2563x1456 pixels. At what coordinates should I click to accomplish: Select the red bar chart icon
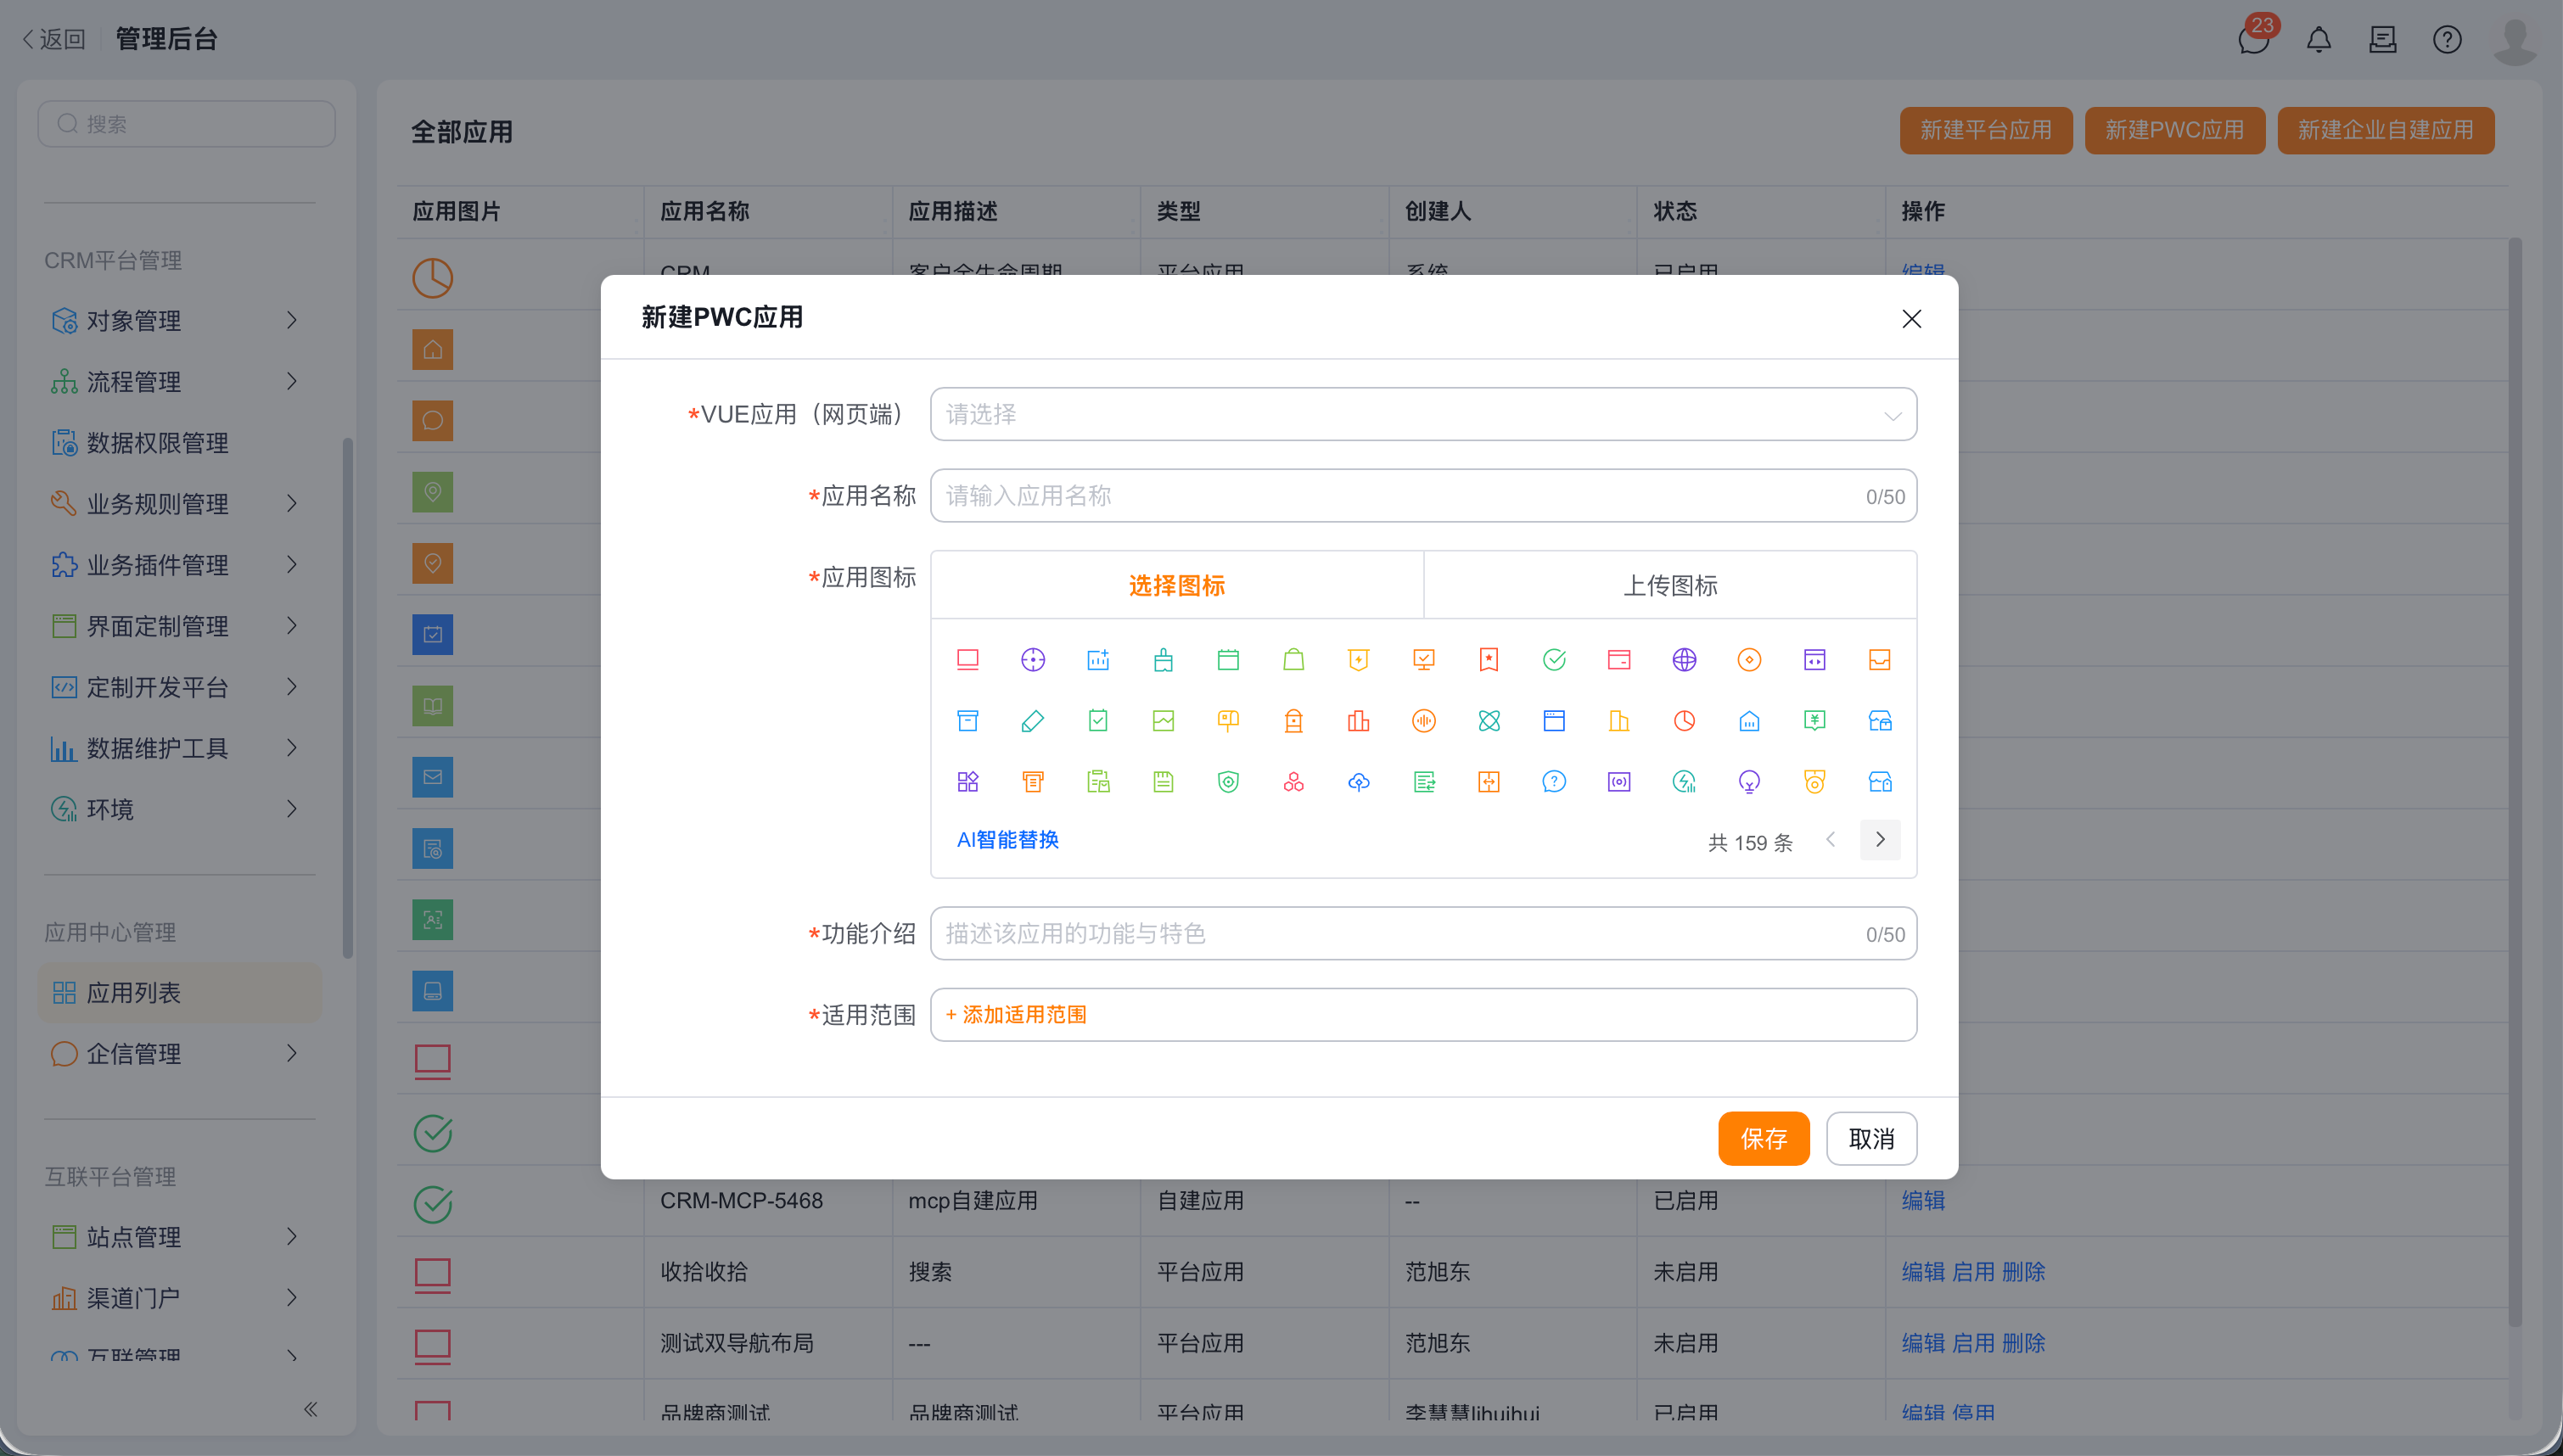pyautogui.click(x=1358, y=721)
